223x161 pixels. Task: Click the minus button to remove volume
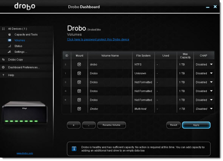89,125
